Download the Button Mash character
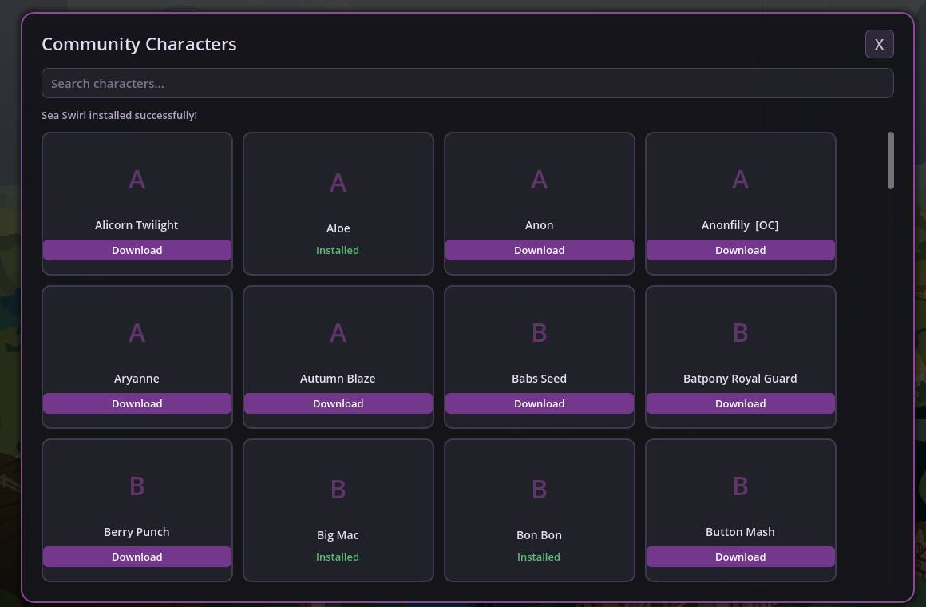Image resolution: width=926 pixels, height=607 pixels. [x=741, y=557]
